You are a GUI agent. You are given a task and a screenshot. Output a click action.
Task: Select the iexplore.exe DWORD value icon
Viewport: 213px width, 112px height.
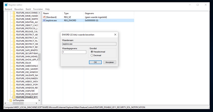[x=44, y=20]
